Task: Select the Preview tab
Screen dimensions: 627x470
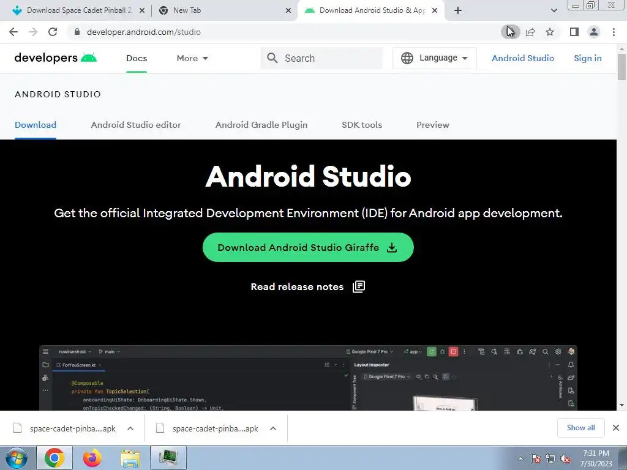Action: (x=433, y=125)
